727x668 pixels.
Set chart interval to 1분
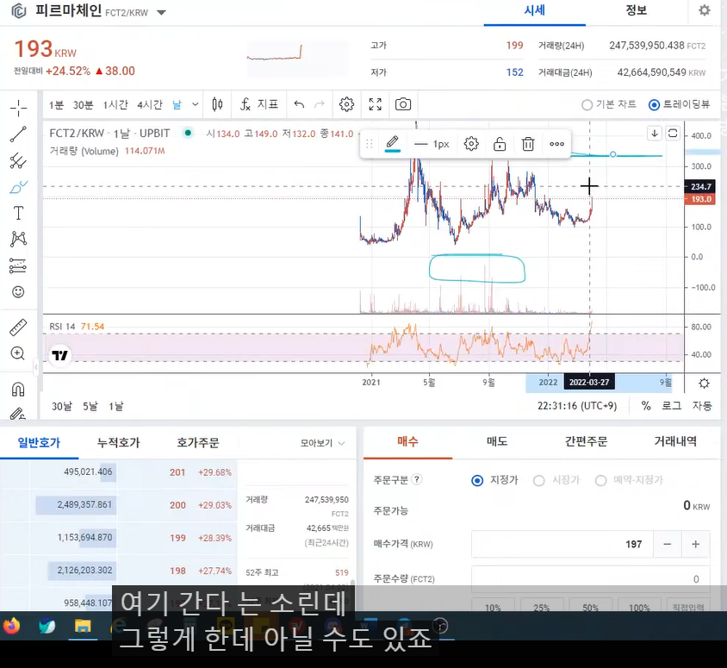56,105
